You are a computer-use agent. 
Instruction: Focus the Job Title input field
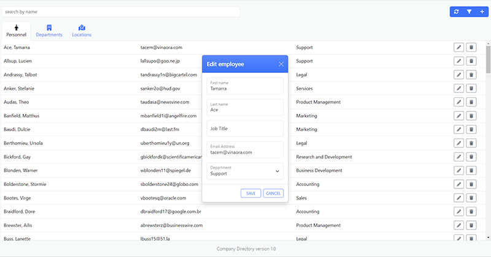click(x=245, y=128)
